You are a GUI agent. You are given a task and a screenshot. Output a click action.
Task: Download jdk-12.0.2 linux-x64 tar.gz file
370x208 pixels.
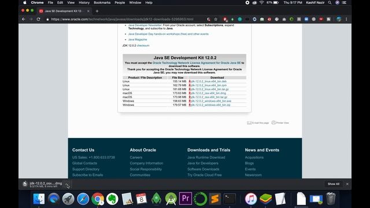click(209, 89)
